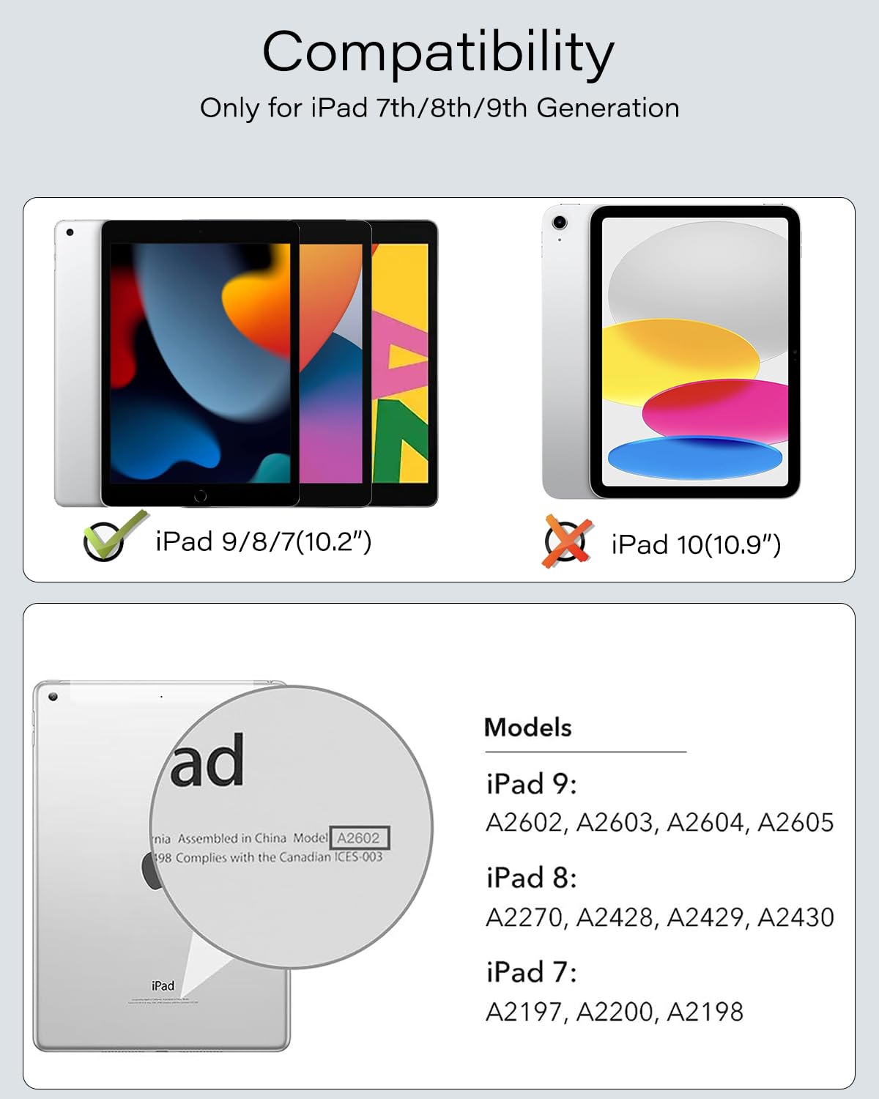Click the iPad 9/8/7(10.2") label
This screenshot has width=879, height=1099.
pos(264,541)
